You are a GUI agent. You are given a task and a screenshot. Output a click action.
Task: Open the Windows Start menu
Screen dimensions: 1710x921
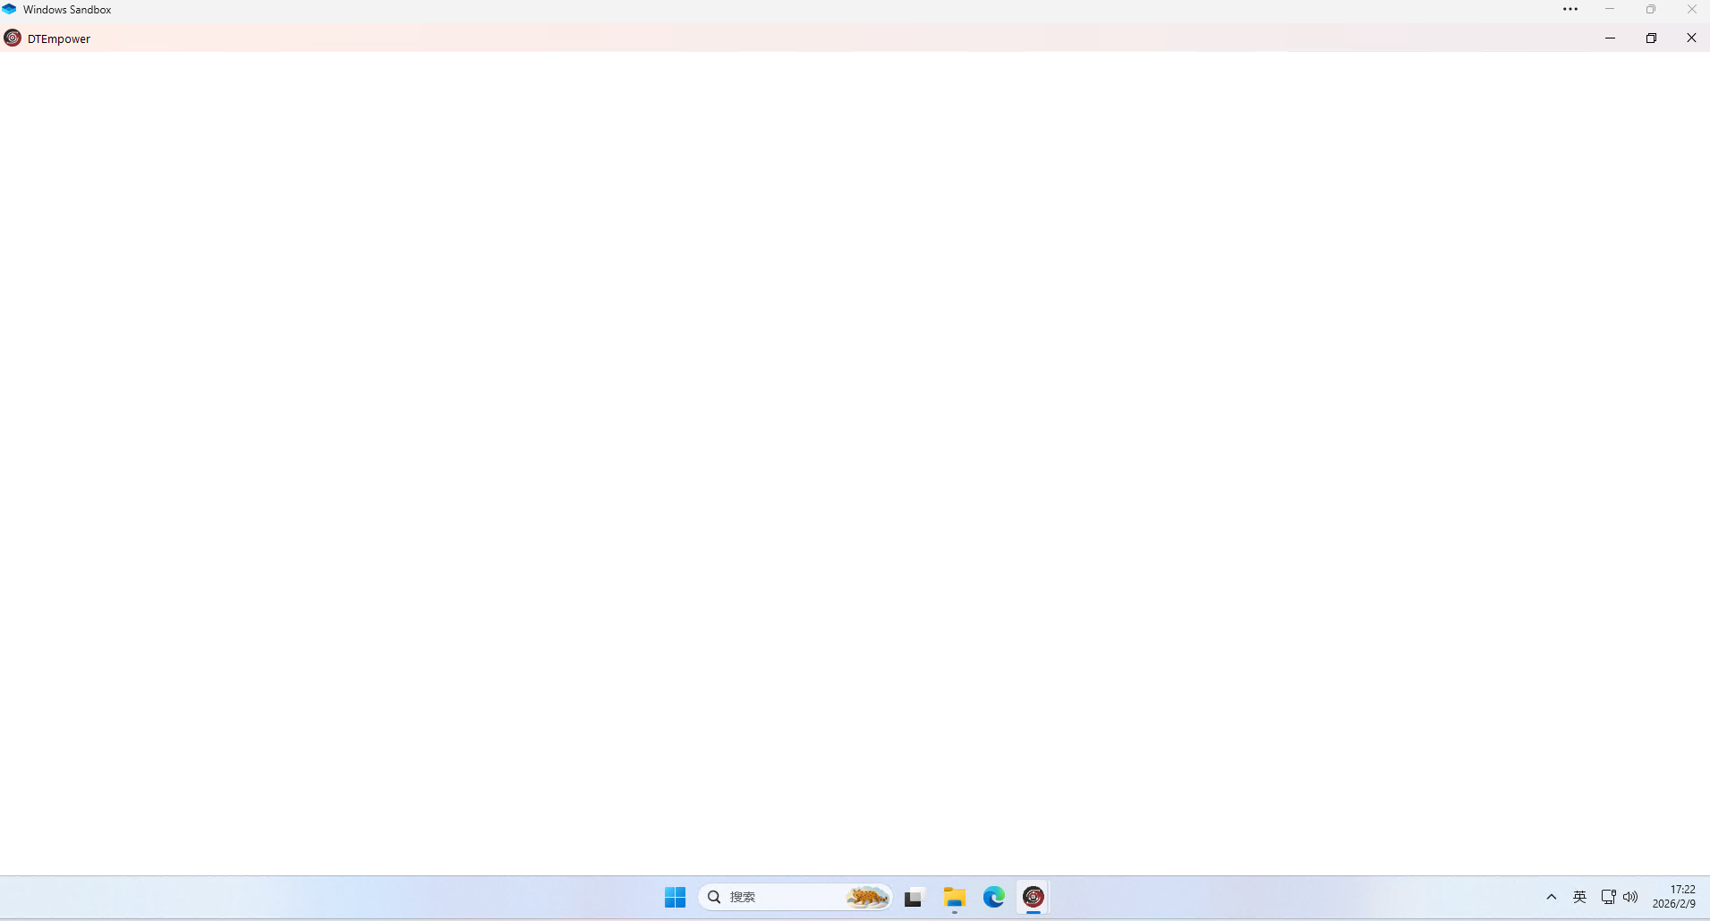point(675,897)
